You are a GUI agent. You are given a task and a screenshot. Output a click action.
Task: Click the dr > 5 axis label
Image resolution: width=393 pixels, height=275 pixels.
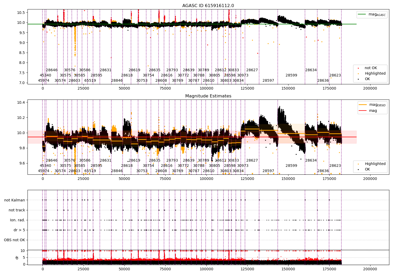pyautogui.click(x=19, y=230)
